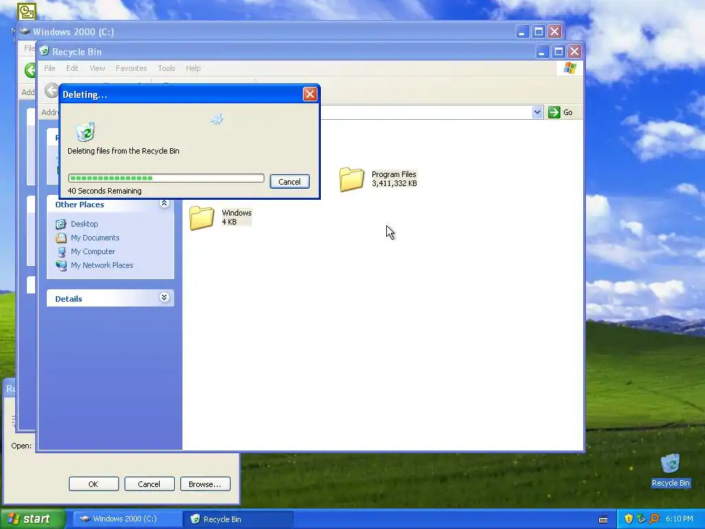The height and width of the screenshot is (529, 705).
Task: Click Cancel in the Run dialog
Action: 149,484
